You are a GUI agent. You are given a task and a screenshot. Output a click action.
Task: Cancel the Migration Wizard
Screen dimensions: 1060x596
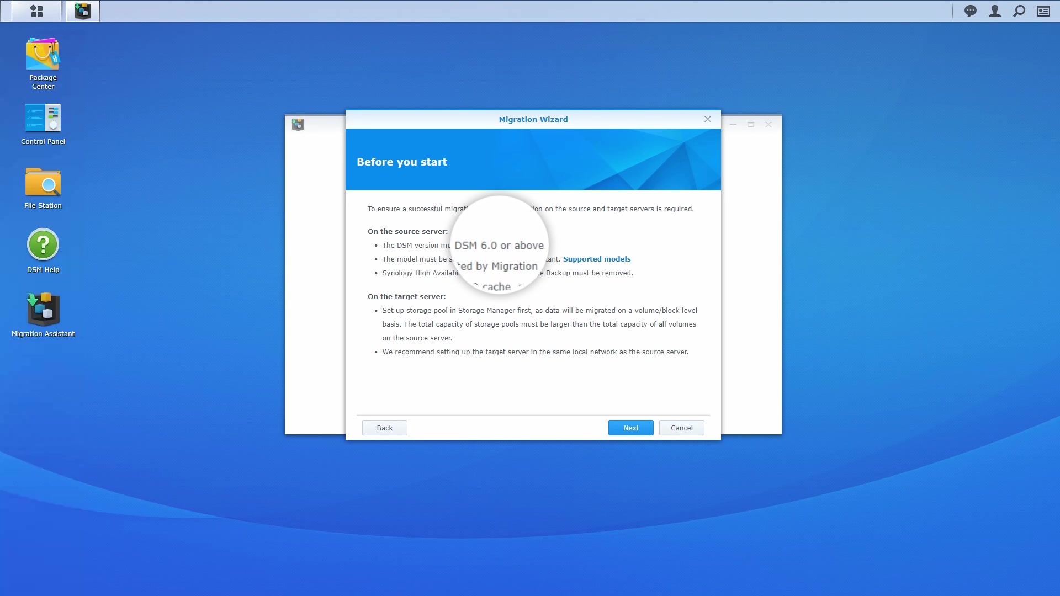(x=681, y=427)
